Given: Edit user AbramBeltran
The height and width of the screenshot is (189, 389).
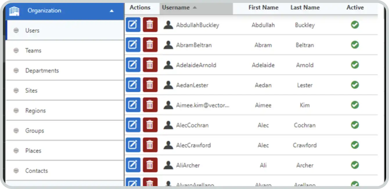Looking at the screenshot, I should pos(133,45).
